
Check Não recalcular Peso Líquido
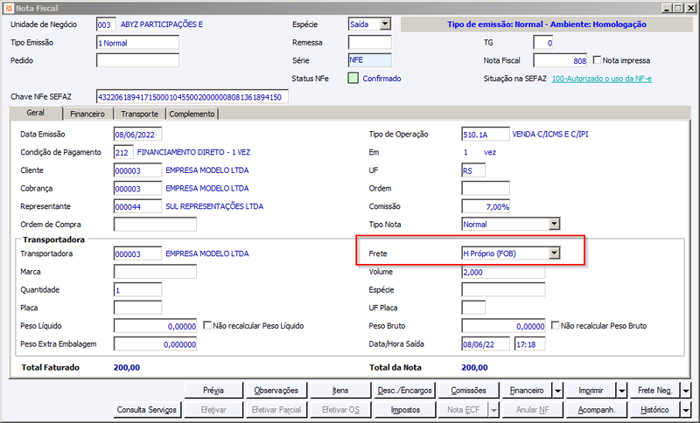(207, 325)
